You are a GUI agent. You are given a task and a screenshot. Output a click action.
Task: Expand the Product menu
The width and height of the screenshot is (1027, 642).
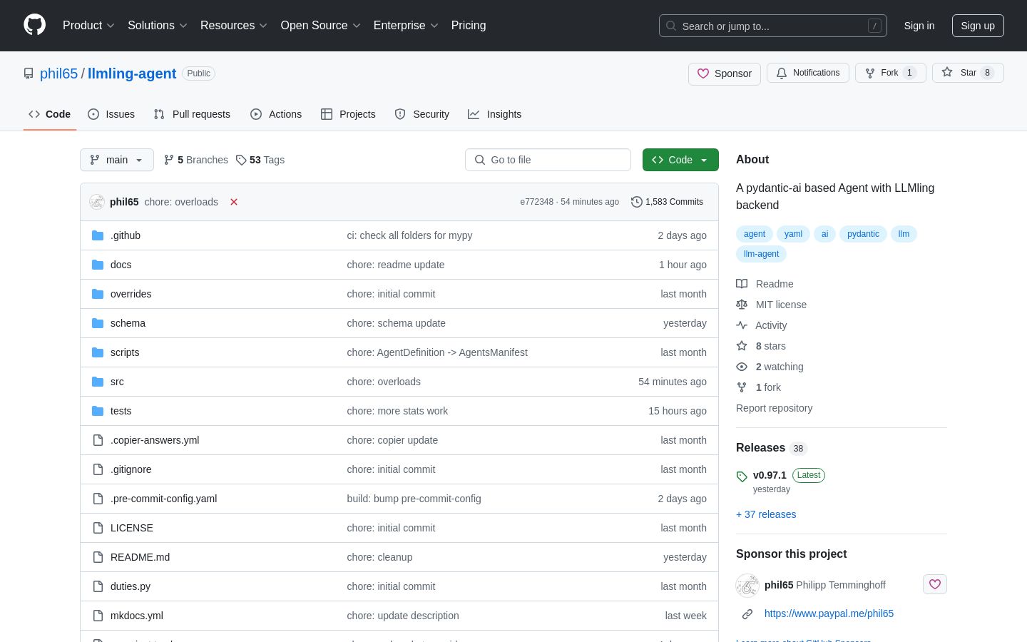click(88, 25)
